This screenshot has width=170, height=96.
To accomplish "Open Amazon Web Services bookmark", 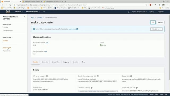I will coord(33,8).
